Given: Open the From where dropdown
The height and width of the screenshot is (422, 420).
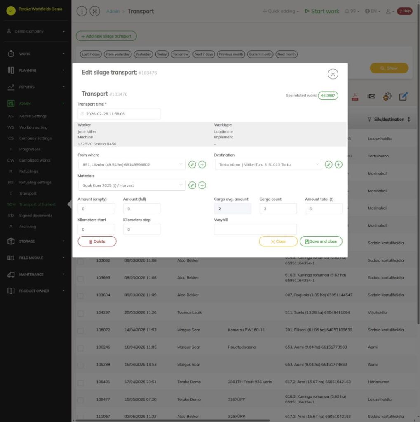Looking at the screenshot, I should click(131, 164).
